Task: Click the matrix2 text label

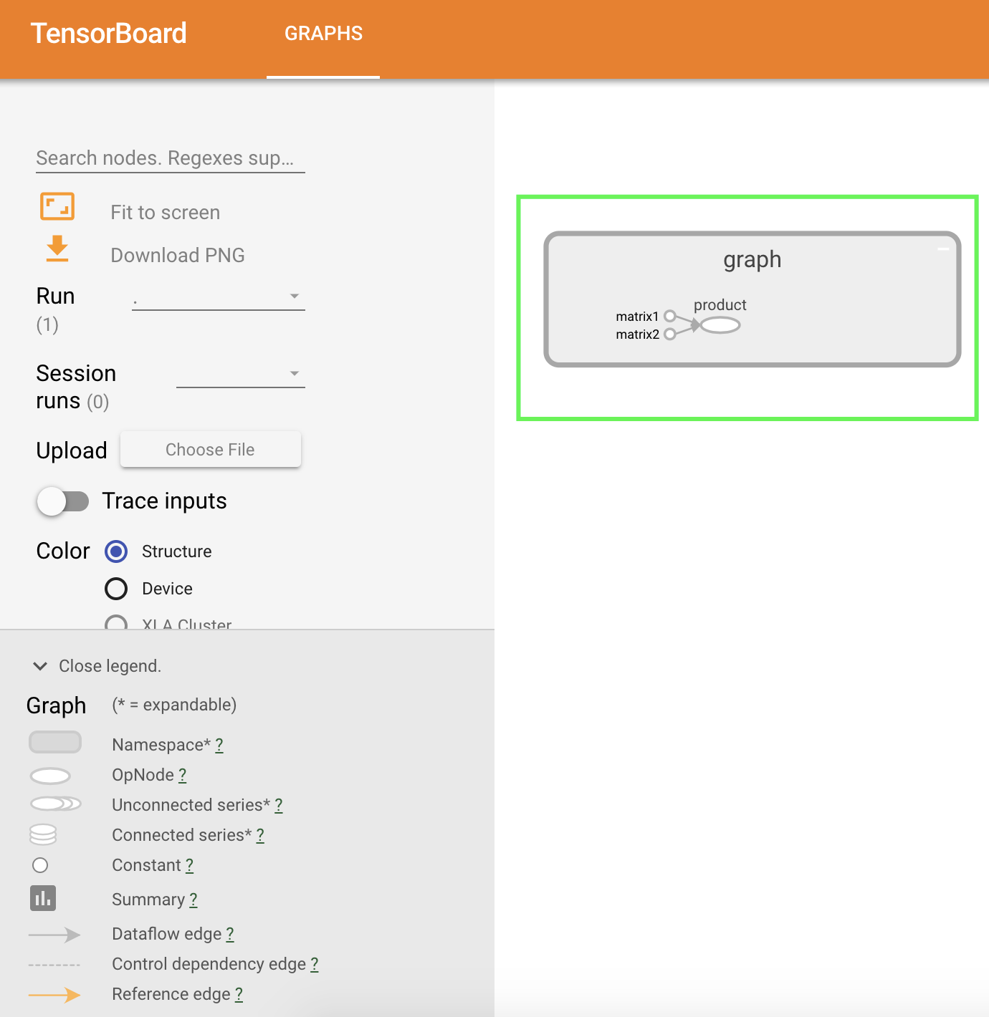Action: [637, 334]
